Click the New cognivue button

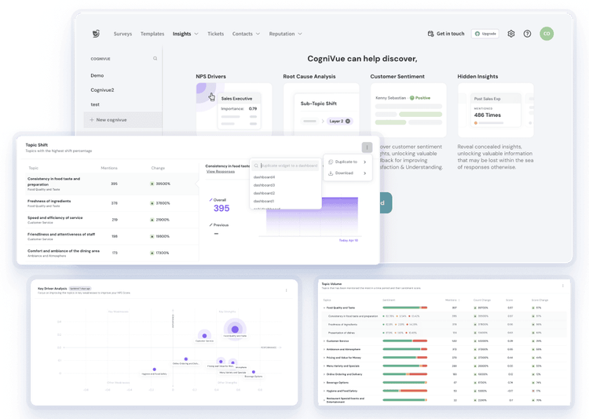coord(123,120)
